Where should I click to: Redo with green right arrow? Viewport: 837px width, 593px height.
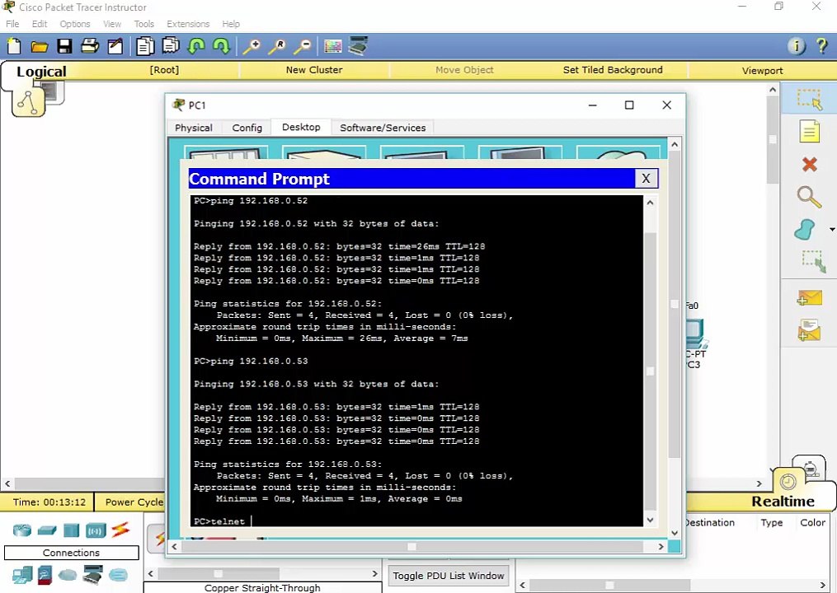click(x=221, y=46)
